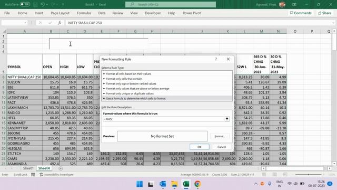Click the zoom slider in status bar
Viewport: 337px width, 190px height.
coord(309,175)
